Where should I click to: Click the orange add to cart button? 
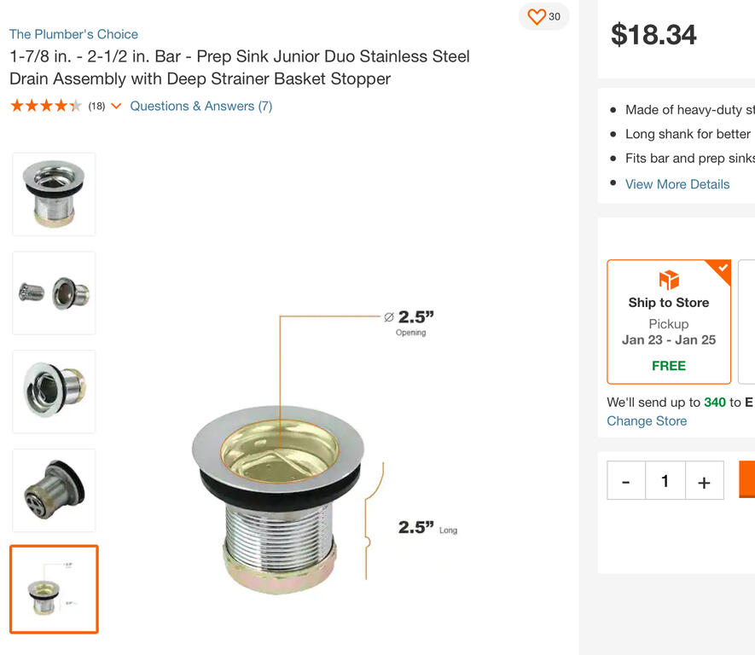tap(746, 479)
